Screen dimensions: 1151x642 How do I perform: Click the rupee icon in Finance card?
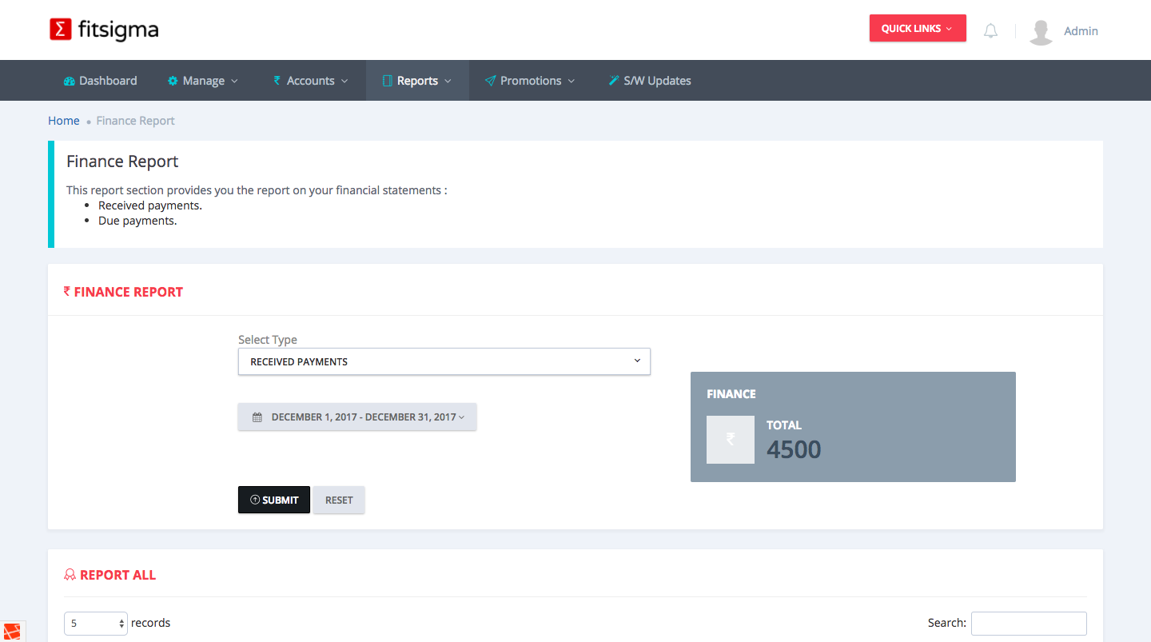pos(730,440)
